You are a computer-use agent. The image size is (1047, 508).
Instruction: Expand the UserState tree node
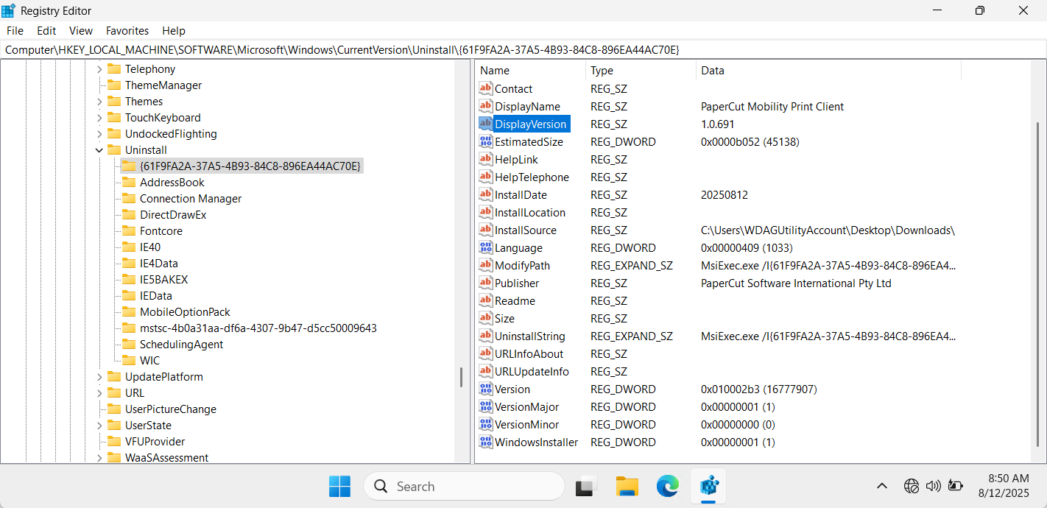[99, 426]
